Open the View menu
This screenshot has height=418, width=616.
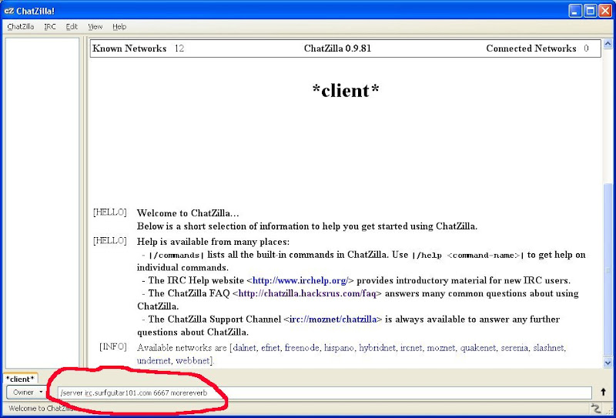click(x=95, y=26)
